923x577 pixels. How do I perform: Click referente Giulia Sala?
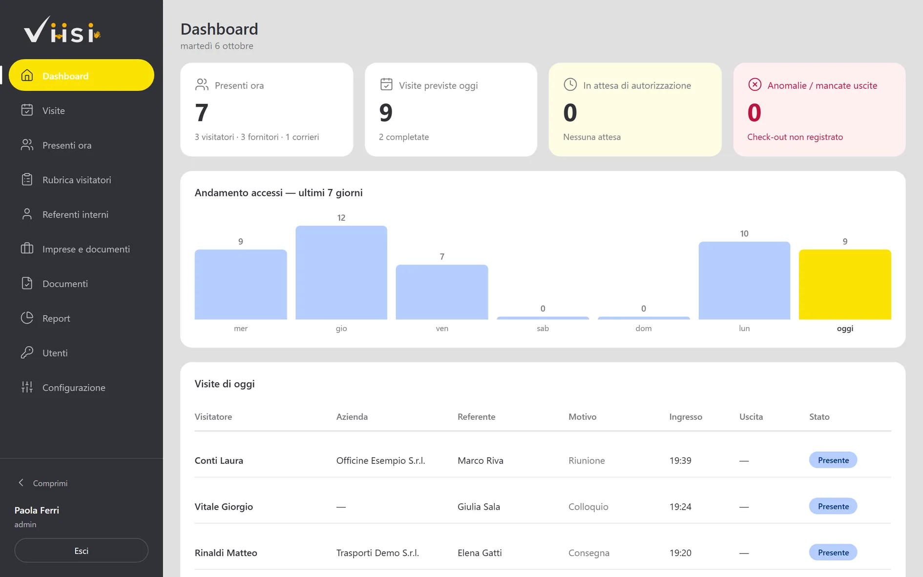coord(479,507)
